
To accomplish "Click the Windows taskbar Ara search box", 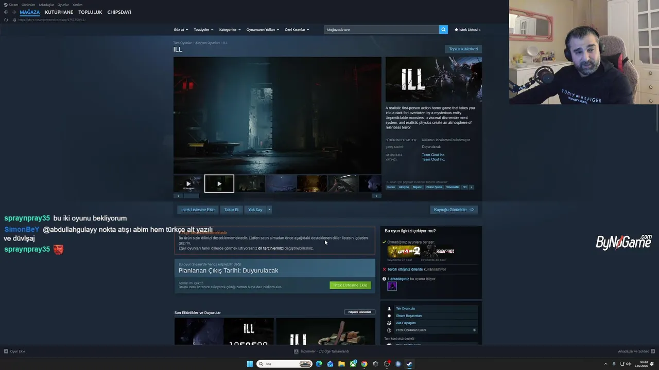I will pyautogui.click(x=285, y=364).
